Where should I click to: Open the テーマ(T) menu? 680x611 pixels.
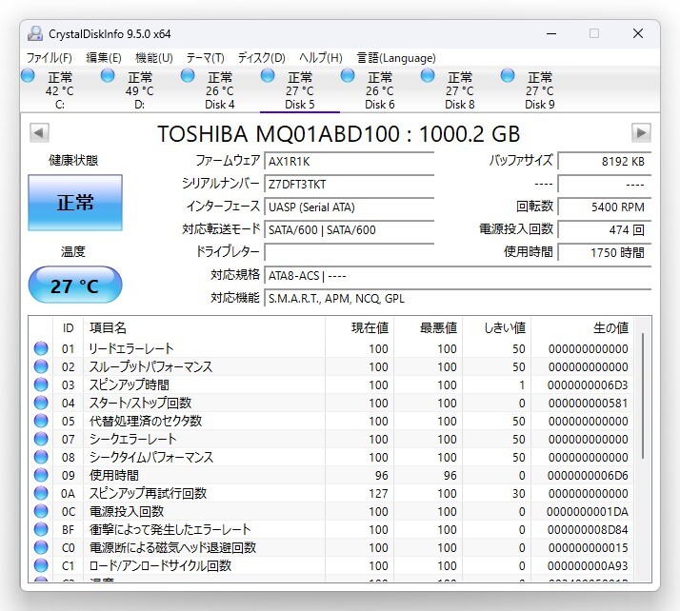(205, 57)
